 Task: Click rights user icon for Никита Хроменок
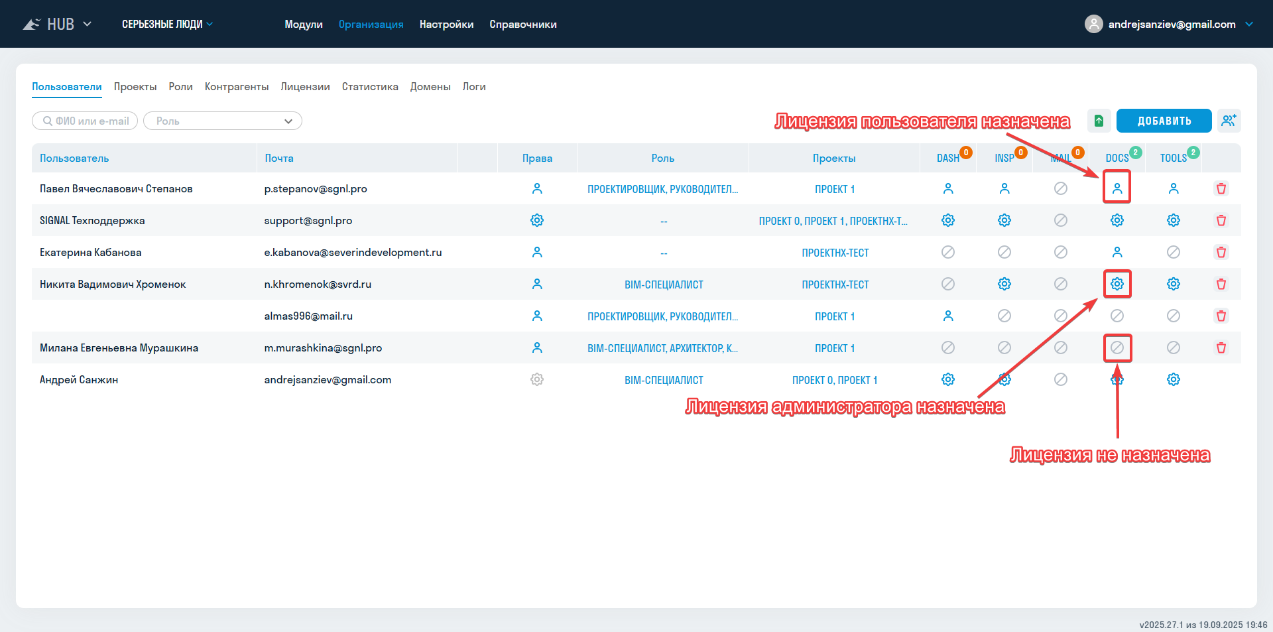click(x=537, y=284)
